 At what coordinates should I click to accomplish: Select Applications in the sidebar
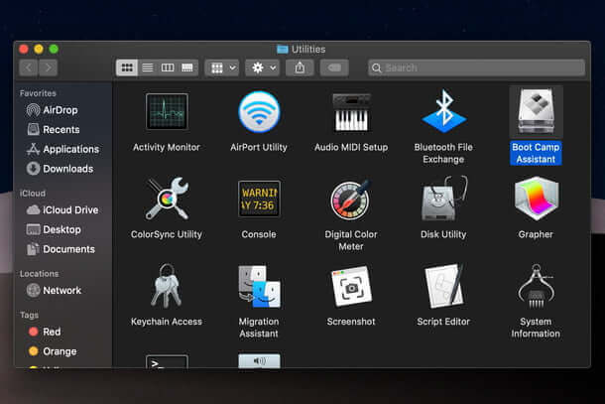coord(70,149)
